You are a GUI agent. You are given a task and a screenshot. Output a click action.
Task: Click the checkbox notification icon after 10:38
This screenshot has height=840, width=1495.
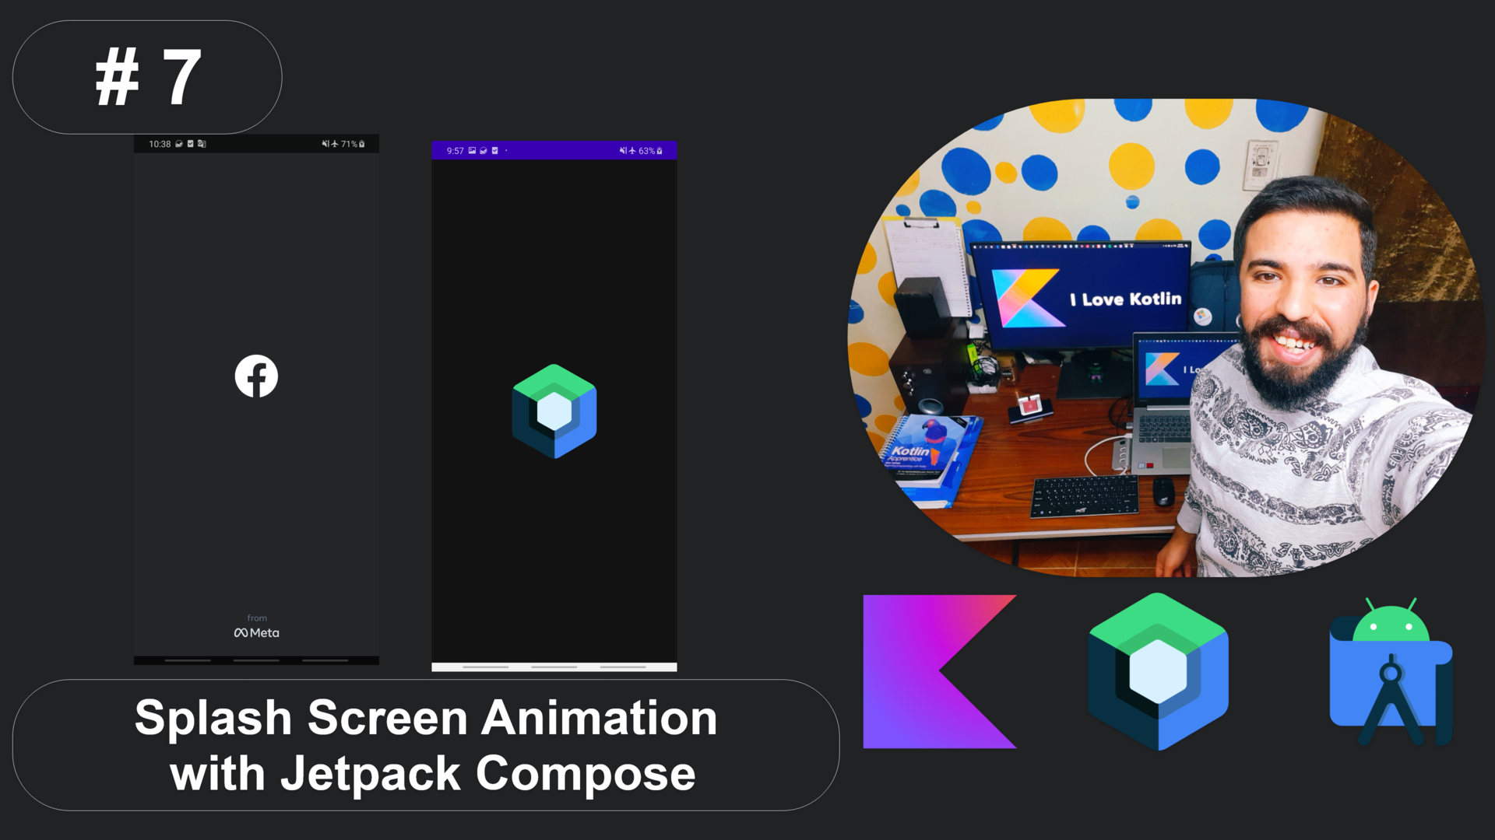click(190, 144)
